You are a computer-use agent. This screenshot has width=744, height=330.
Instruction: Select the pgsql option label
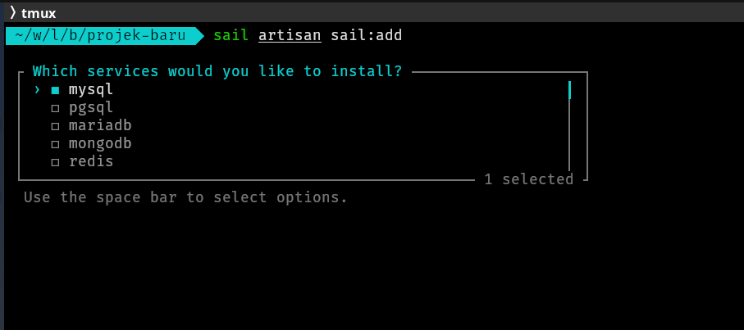(x=91, y=107)
